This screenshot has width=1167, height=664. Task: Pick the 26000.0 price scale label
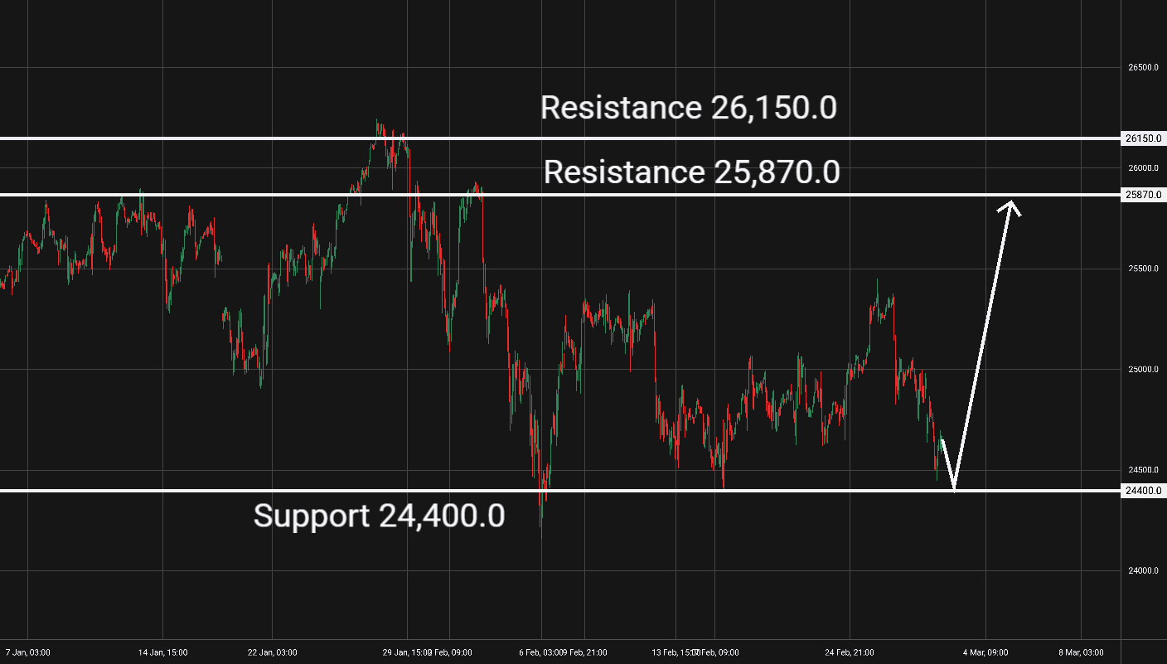point(1142,168)
